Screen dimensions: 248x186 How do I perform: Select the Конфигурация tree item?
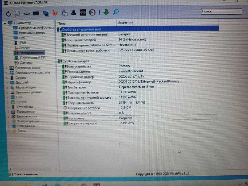[25, 121]
